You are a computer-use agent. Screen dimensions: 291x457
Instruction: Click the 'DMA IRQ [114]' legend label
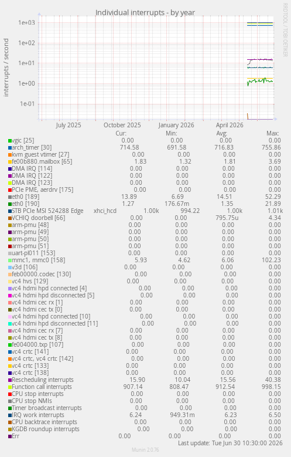tap(32, 168)
